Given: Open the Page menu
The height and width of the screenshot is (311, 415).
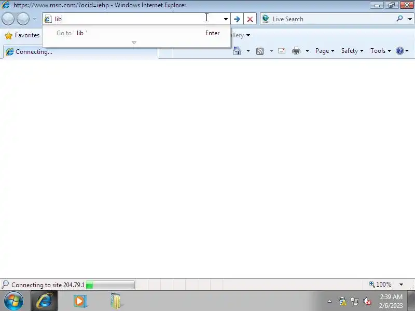Looking at the screenshot, I should (325, 51).
